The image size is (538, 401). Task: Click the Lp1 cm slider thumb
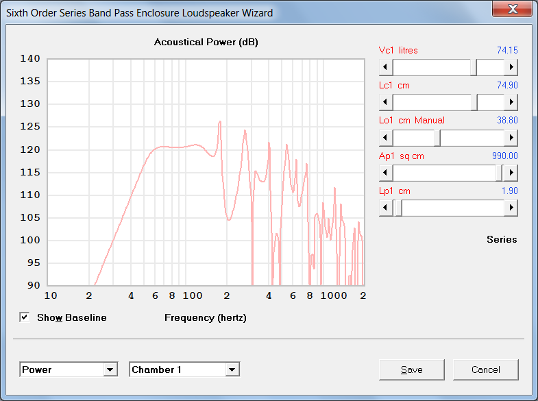pyautogui.click(x=398, y=208)
